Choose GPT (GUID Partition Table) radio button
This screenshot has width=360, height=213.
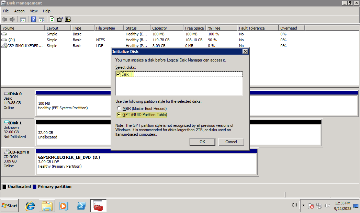[119, 115]
